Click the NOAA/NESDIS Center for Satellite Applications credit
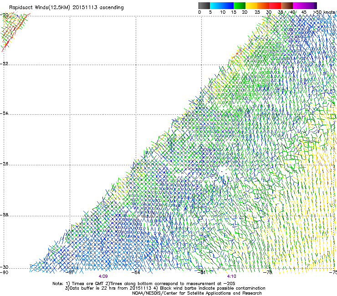The image size is (337, 296). (x=197, y=293)
